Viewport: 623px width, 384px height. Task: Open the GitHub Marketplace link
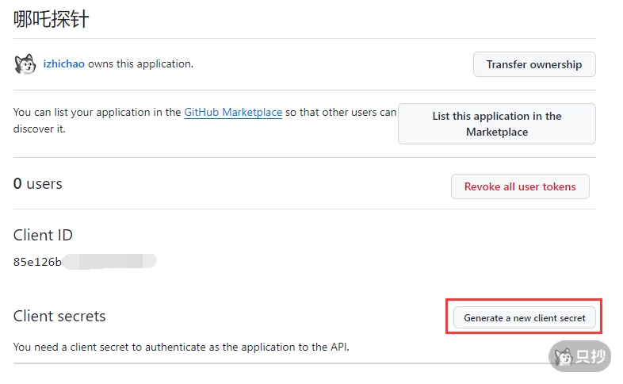(233, 113)
